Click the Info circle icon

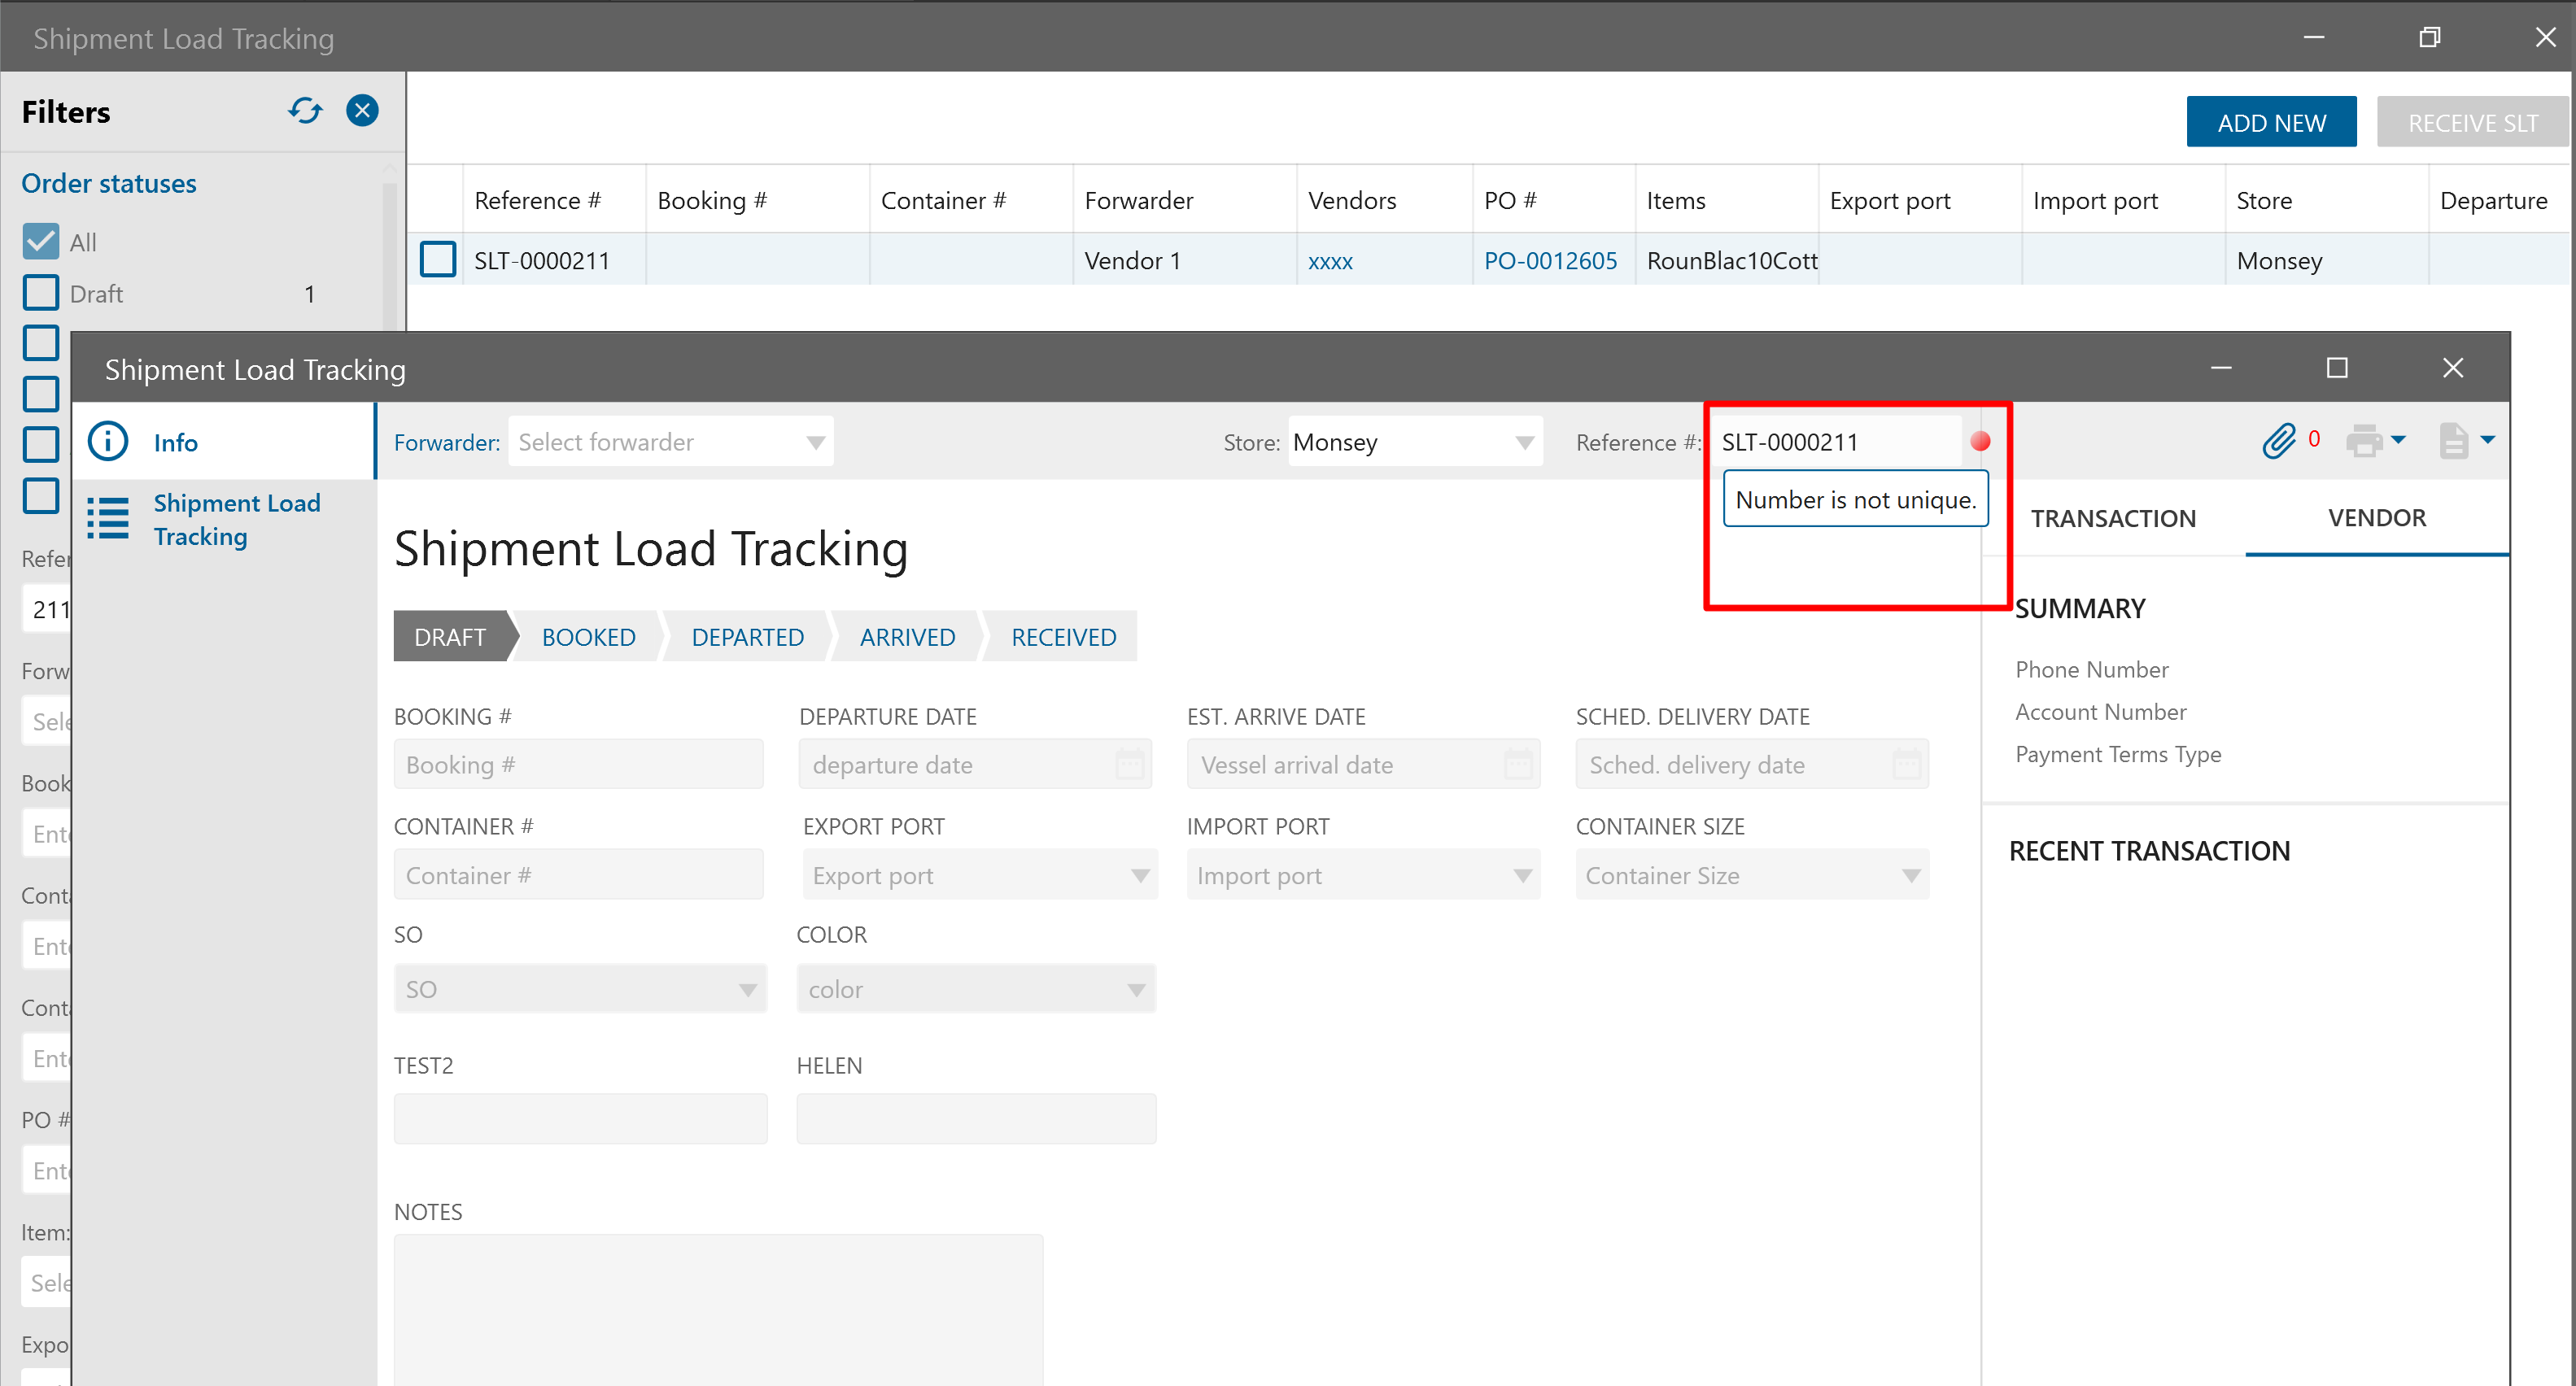[x=108, y=442]
